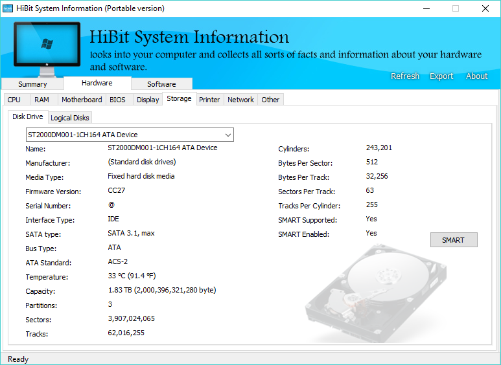Open the disk drive selection dropdown
Screen dimensions: 501x365
[130, 135]
